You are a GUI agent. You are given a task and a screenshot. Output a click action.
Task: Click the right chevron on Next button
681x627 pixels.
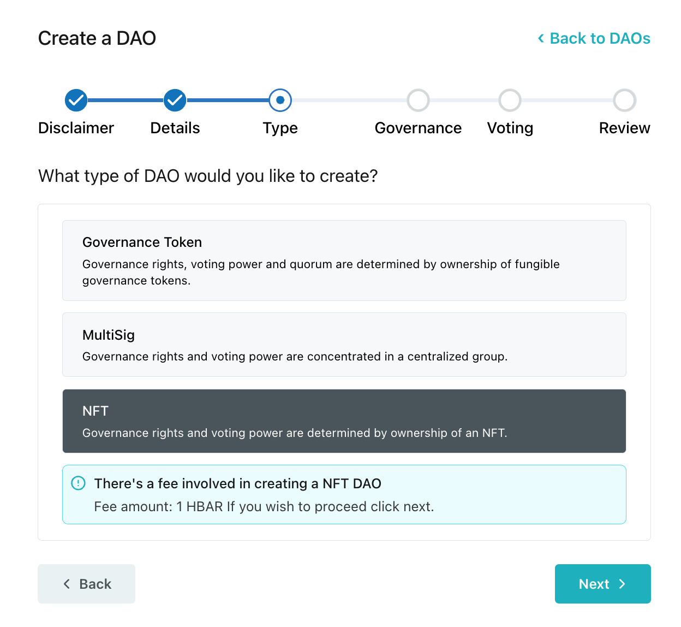point(622,584)
